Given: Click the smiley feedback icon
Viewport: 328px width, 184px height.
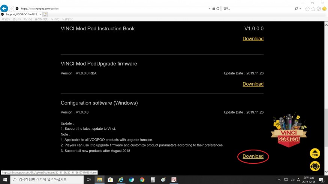Looking at the screenshot, I should click(325, 9).
